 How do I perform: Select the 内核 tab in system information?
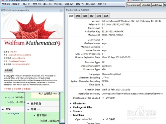(x=71, y=16)
